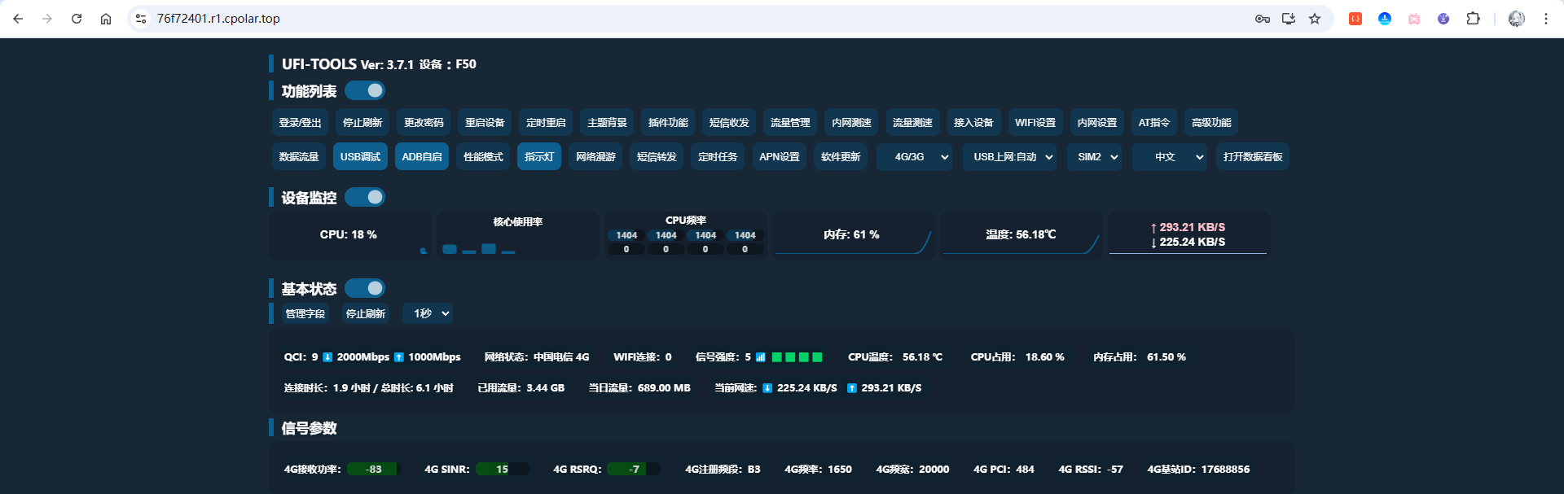This screenshot has width=1564, height=494.
Task: Click the browser reload icon
Action: point(77,19)
